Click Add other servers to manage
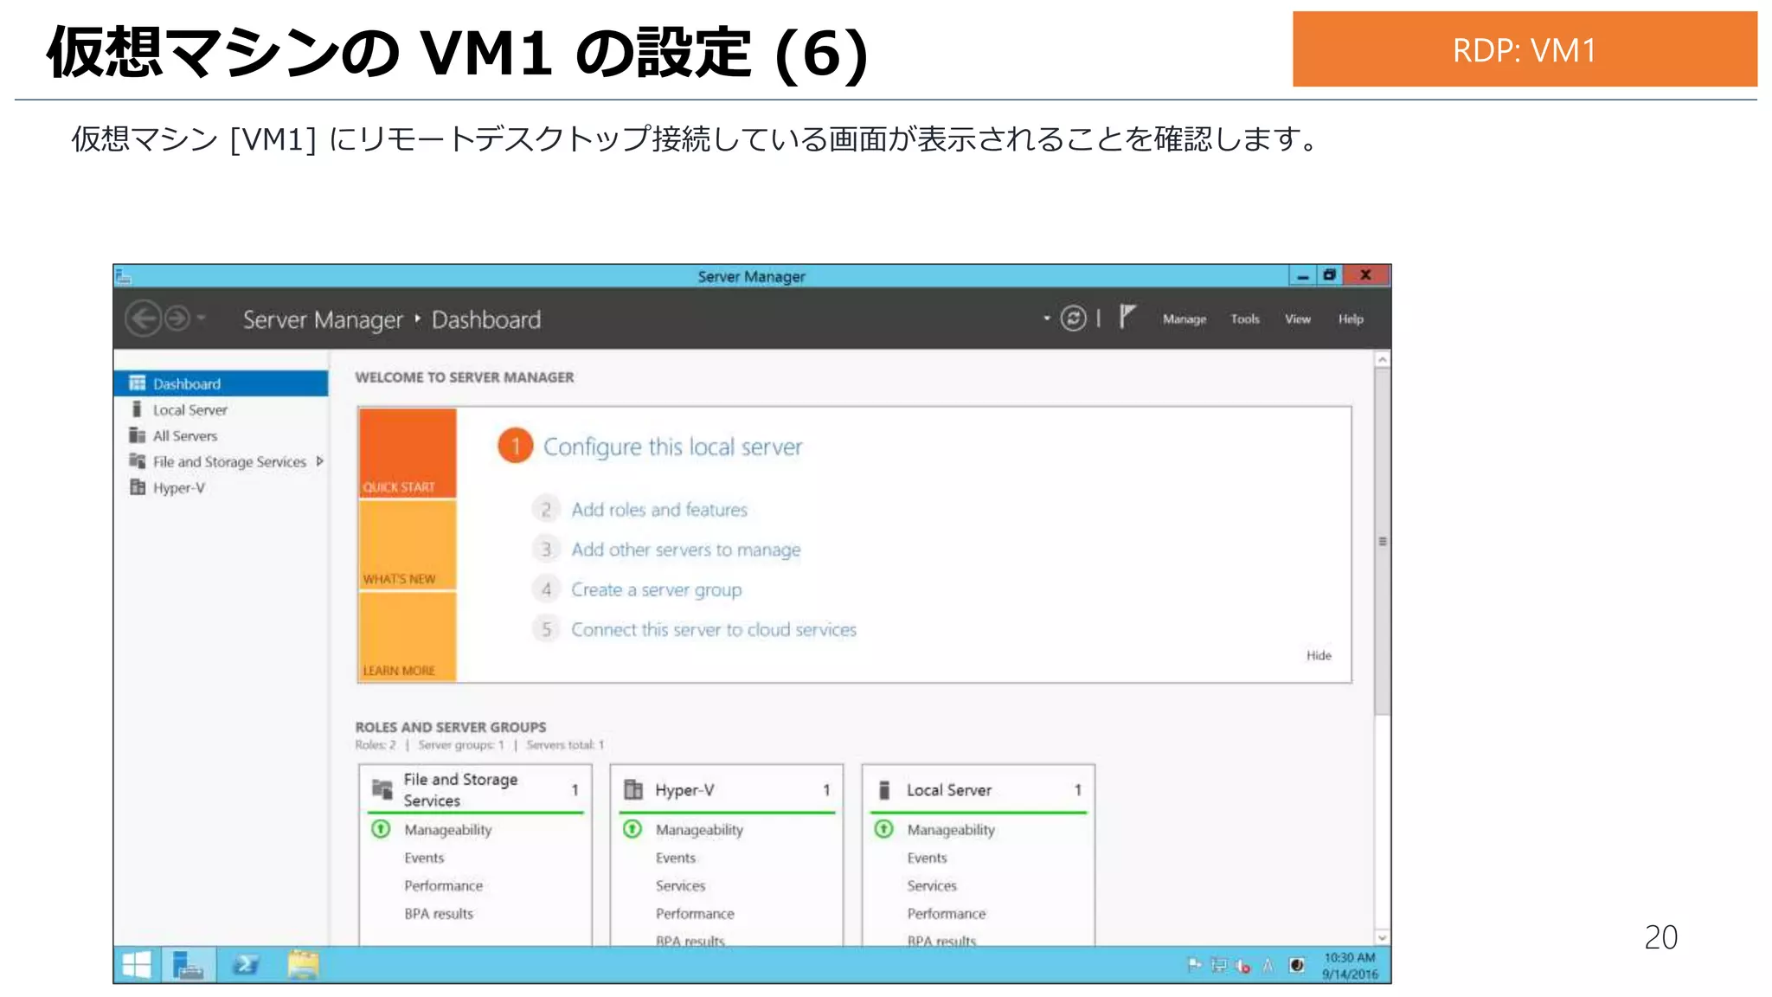This screenshot has width=1772, height=997. click(x=686, y=550)
